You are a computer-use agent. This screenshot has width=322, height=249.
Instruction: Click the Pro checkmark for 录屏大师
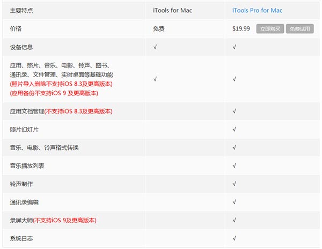click(x=234, y=220)
